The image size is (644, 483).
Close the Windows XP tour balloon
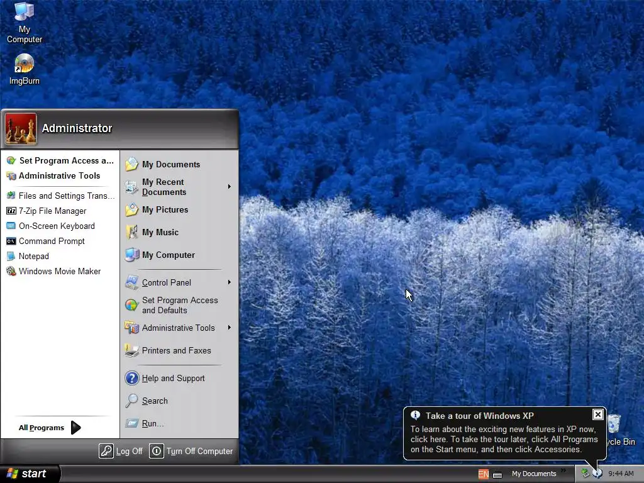pyautogui.click(x=598, y=415)
